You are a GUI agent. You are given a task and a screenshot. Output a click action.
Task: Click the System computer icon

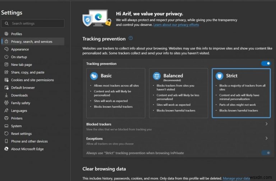6,126
